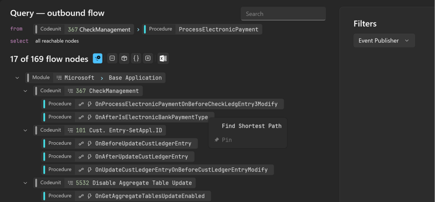Image resolution: width=435 pixels, height=202 pixels.
Task: Collapse the 5532 Disable Aggregate Table Update chevron
Action: [x=26, y=183]
